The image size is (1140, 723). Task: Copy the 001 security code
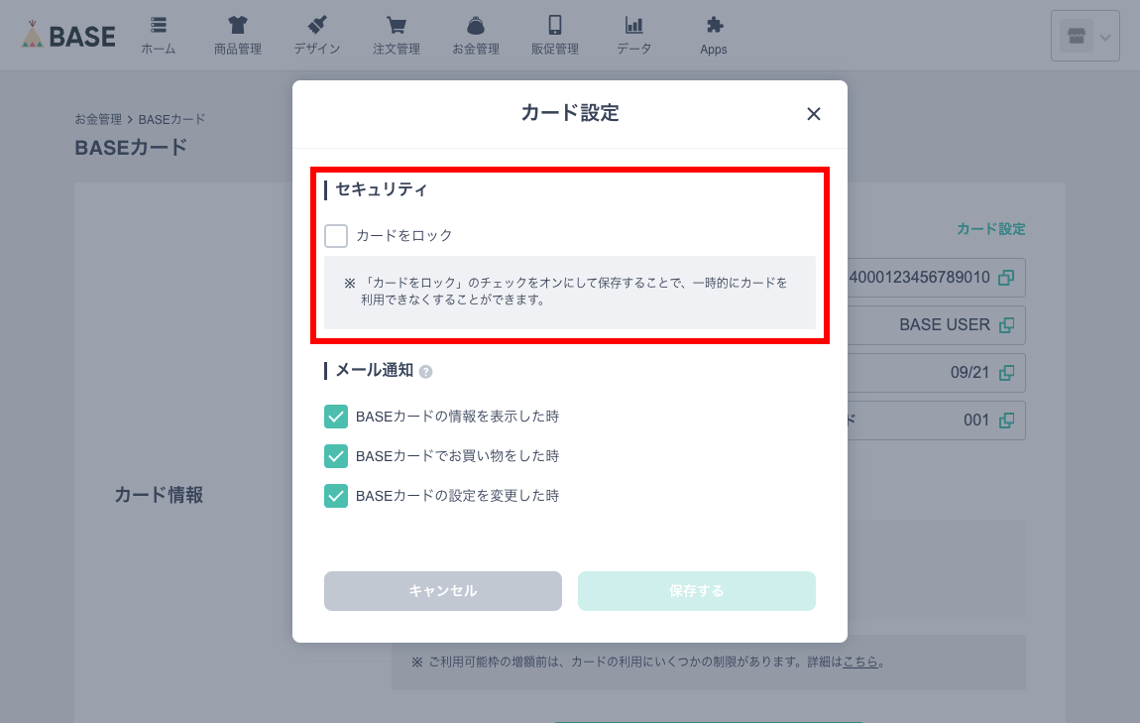pyautogui.click(x=1006, y=421)
